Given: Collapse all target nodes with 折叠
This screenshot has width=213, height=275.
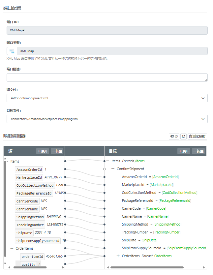Looking at the screenshot, I should [x=198, y=151].
